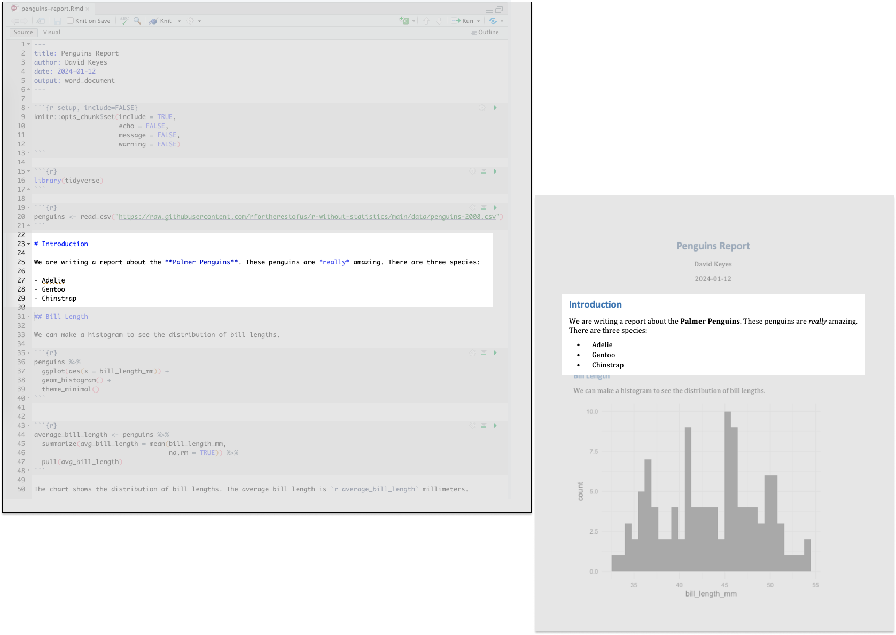Open chunk options gear for read_csv chunk

(x=472, y=208)
